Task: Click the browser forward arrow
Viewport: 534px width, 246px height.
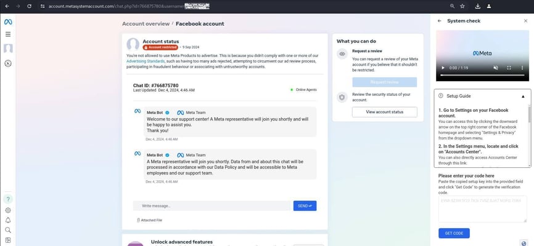Action: [x=18, y=6]
